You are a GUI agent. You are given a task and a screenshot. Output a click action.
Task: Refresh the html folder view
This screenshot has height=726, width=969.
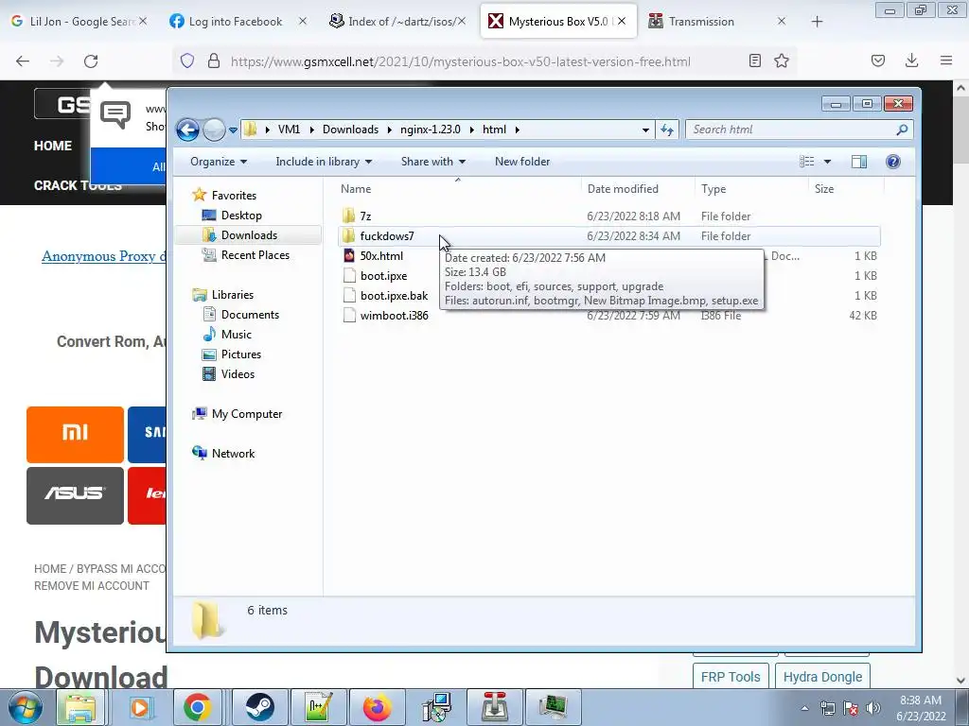(x=667, y=130)
